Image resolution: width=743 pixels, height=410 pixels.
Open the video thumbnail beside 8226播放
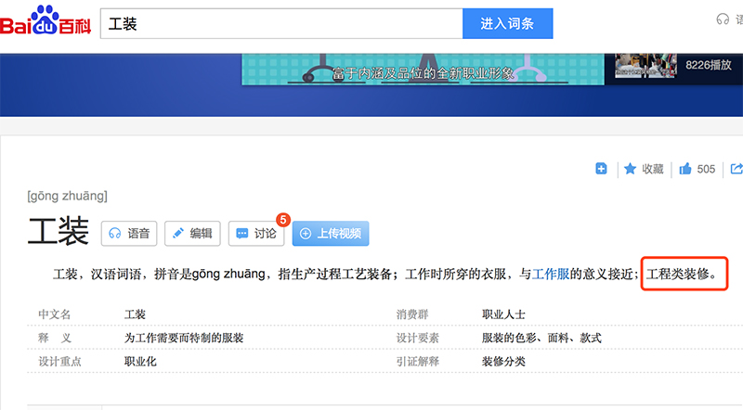tap(642, 66)
